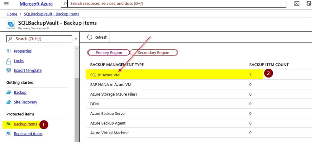
Task: Select Azure Backup Agent row
Action: pyautogui.click(x=199, y=123)
